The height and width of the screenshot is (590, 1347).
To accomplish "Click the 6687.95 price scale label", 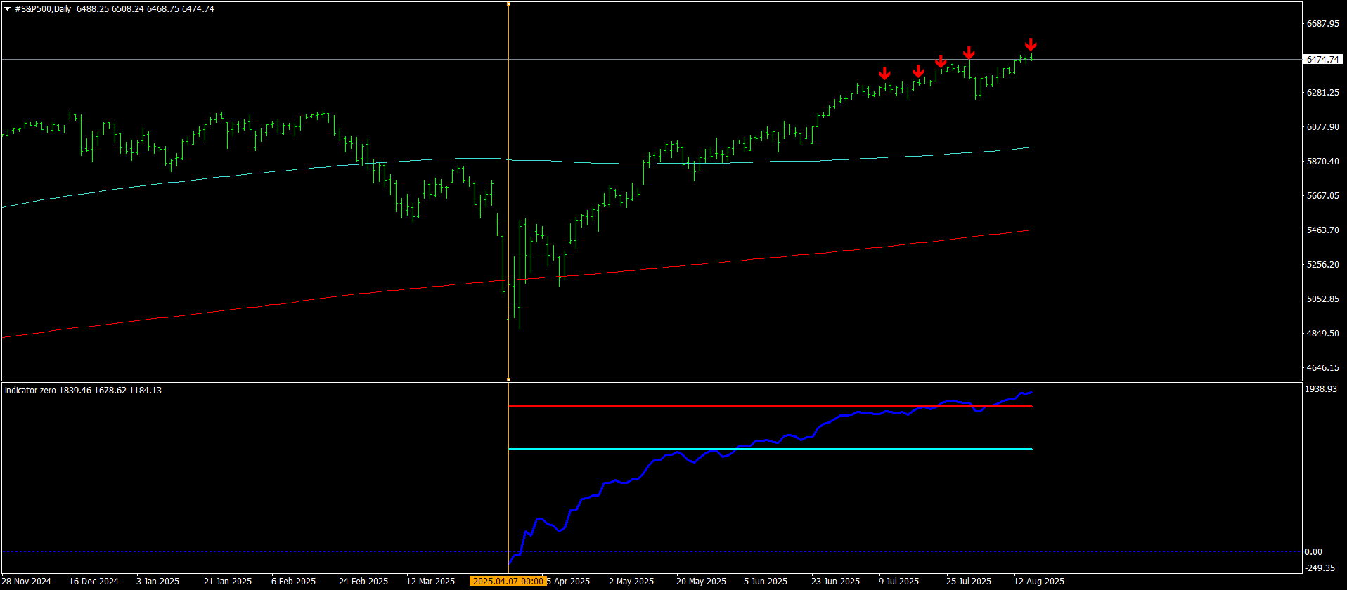I will pos(1322,24).
